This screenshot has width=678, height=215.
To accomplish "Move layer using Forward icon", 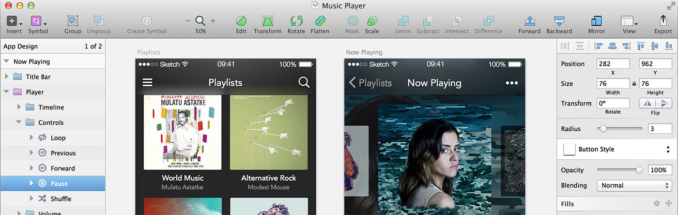I will tap(529, 21).
